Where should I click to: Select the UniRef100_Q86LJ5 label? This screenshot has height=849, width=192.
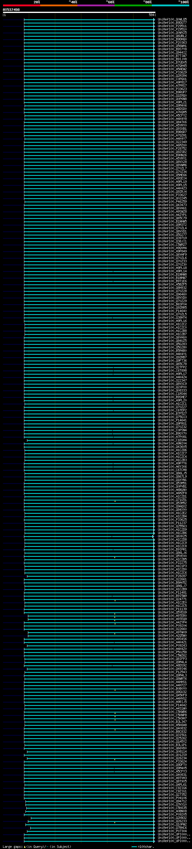(x=172, y=473)
